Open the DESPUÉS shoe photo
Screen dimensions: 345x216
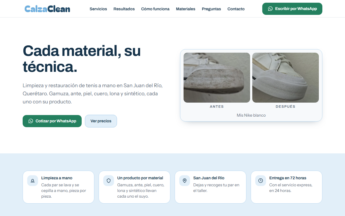coord(285,77)
